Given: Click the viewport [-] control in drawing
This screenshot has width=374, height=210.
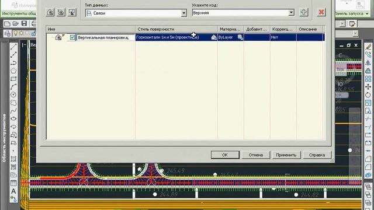Looking at the screenshot, I should pyautogui.click(x=24, y=45).
